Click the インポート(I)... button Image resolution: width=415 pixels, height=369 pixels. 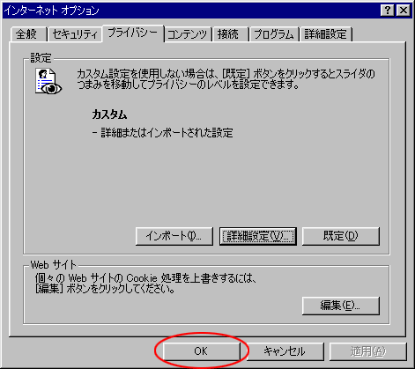(x=174, y=236)
